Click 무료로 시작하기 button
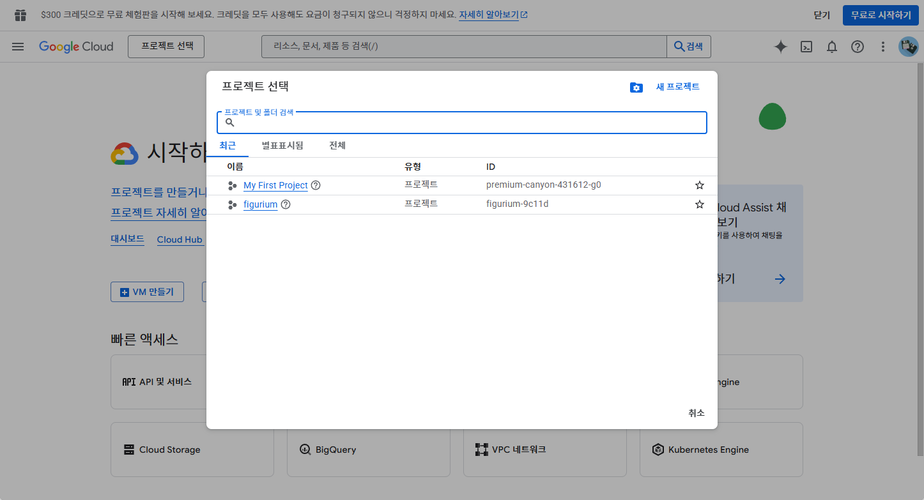Image resolution: width=924 pixels, height=500 pixels. point(881,15)
